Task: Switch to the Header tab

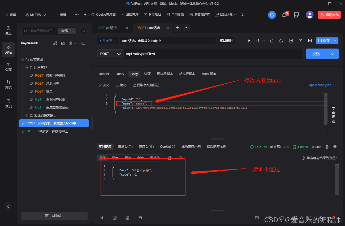Action: 104,74
